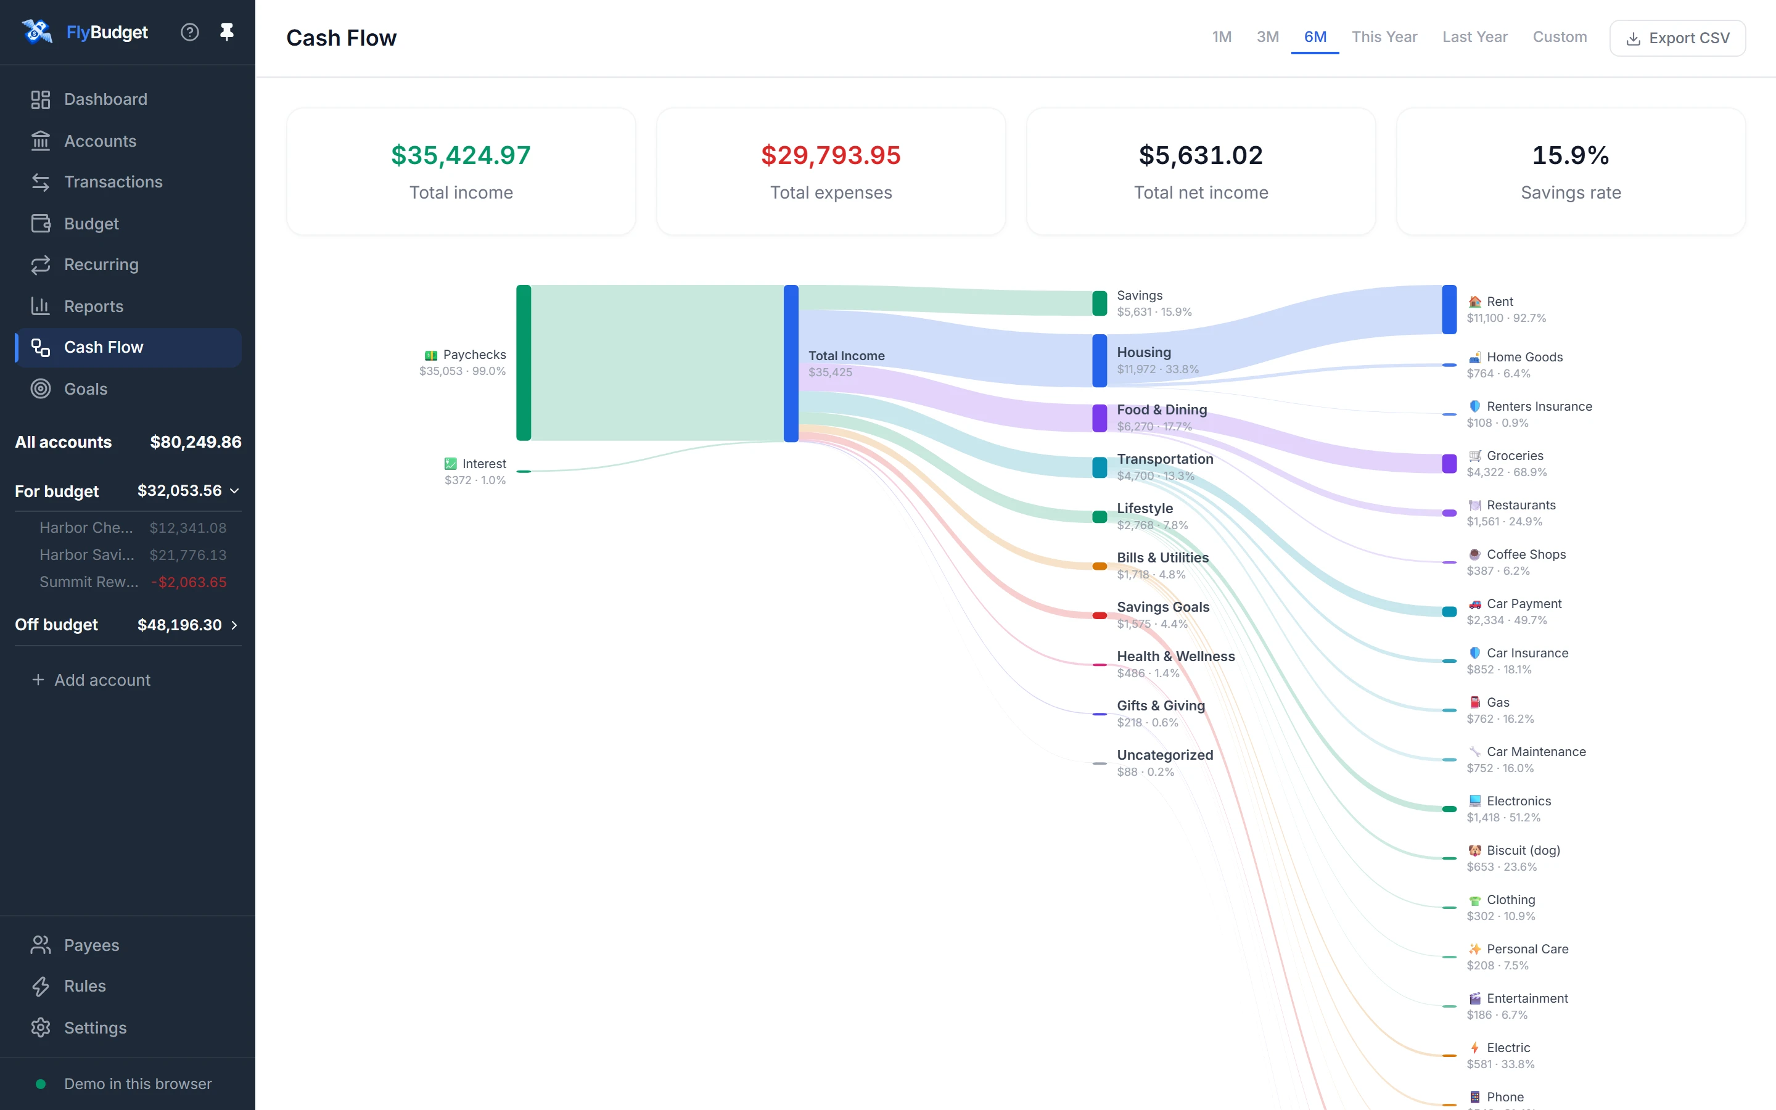Click the Electronics laptop emoji icon
Image resolution: width=1776 pixels, height=1110 pixels.
click(1474, 801)
